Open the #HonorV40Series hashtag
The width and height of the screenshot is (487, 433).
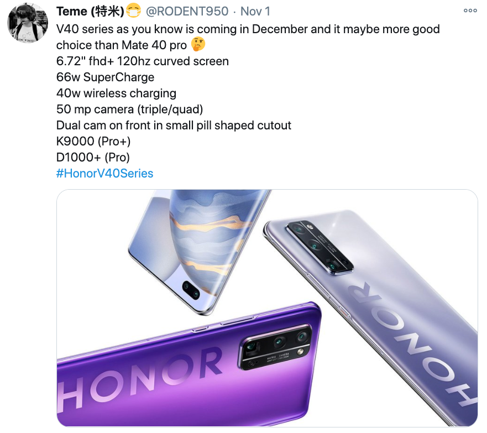(x=104, y=173)
